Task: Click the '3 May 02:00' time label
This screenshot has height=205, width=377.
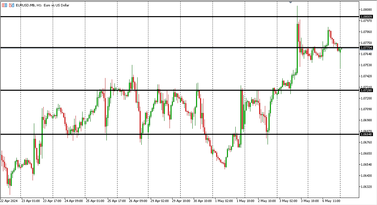Action: (x=288, y=201)
